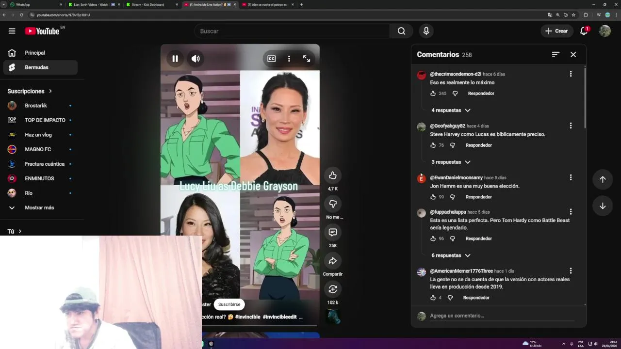Share the Short via Compartir
The width and height of the screenshot is (621, 349).
point(333,261)
